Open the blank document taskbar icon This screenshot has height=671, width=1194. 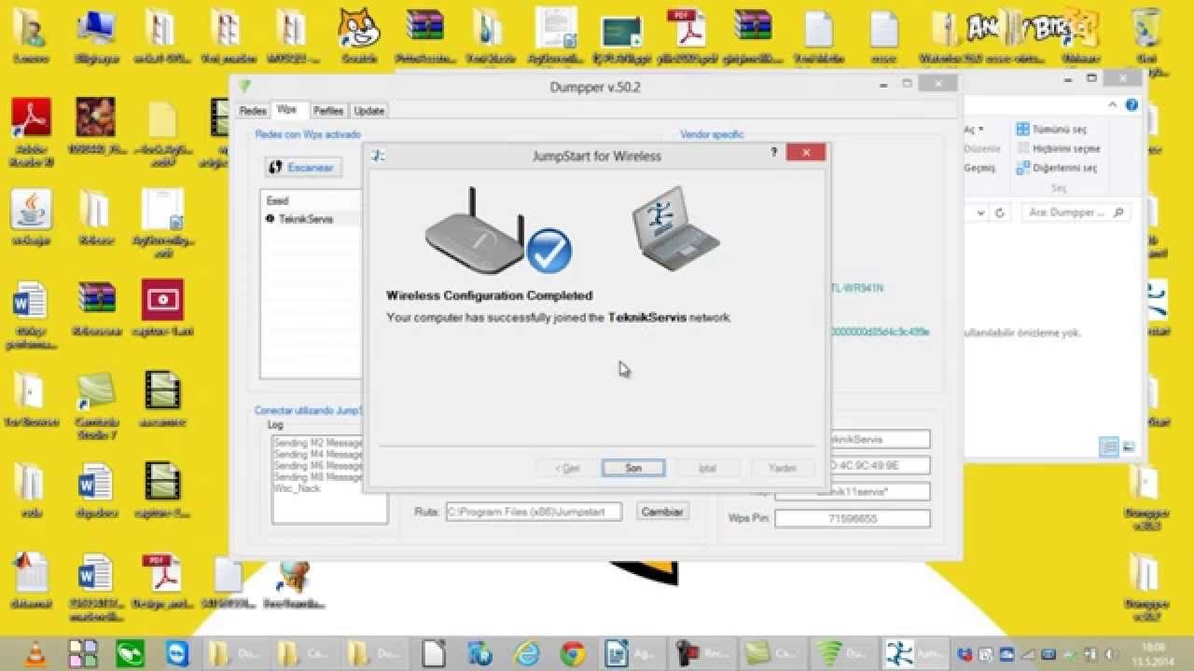434,653
